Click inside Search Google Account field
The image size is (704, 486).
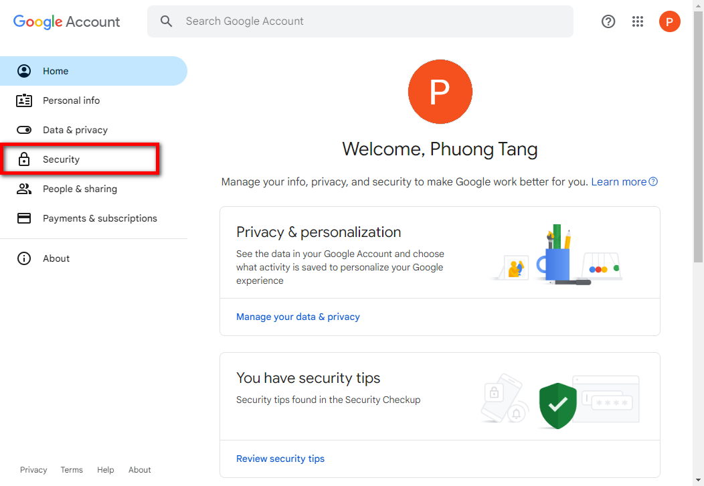(360, 21)
